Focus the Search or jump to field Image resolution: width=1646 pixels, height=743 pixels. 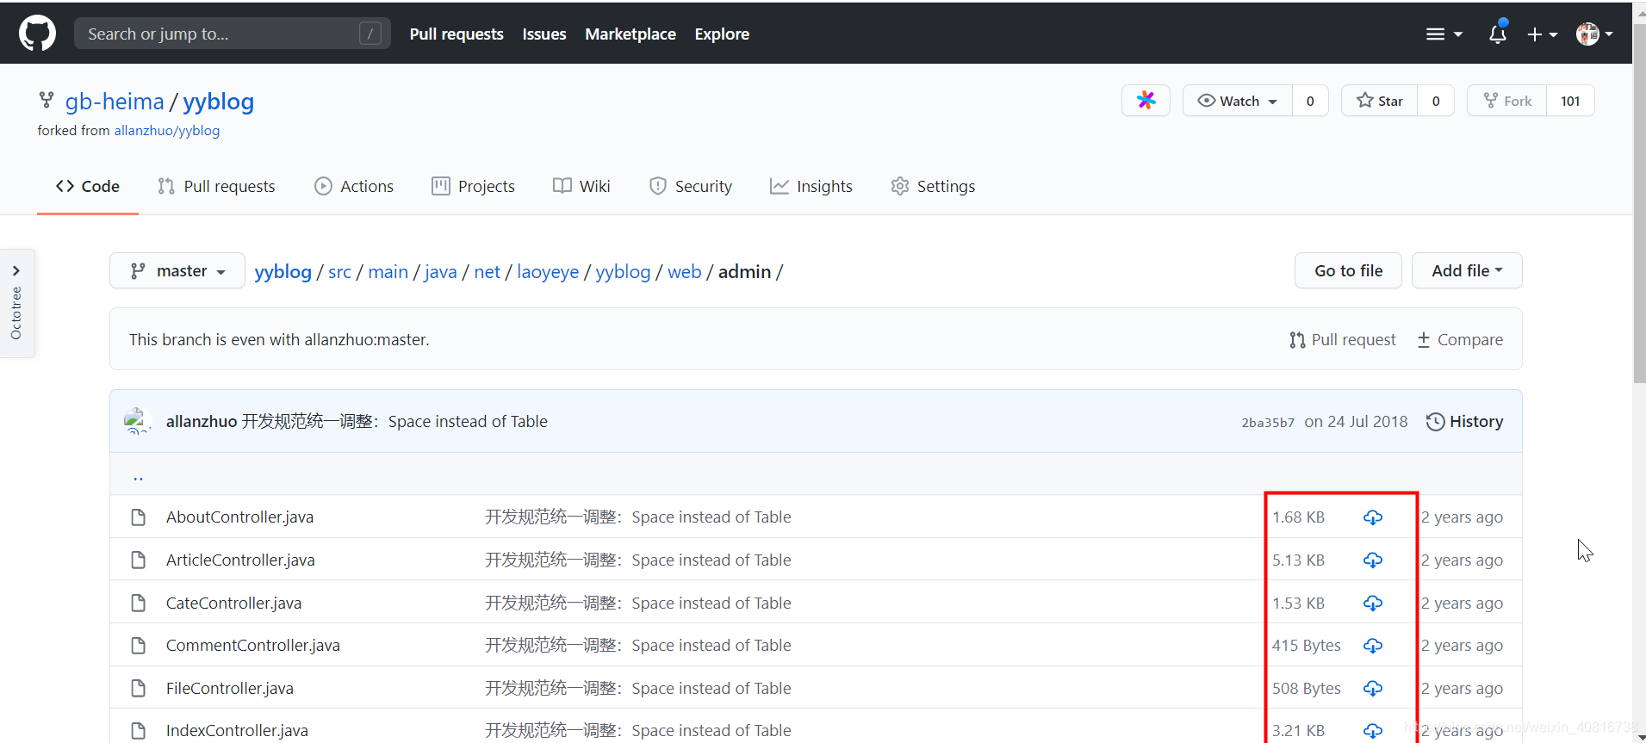[x=233, y=34]
